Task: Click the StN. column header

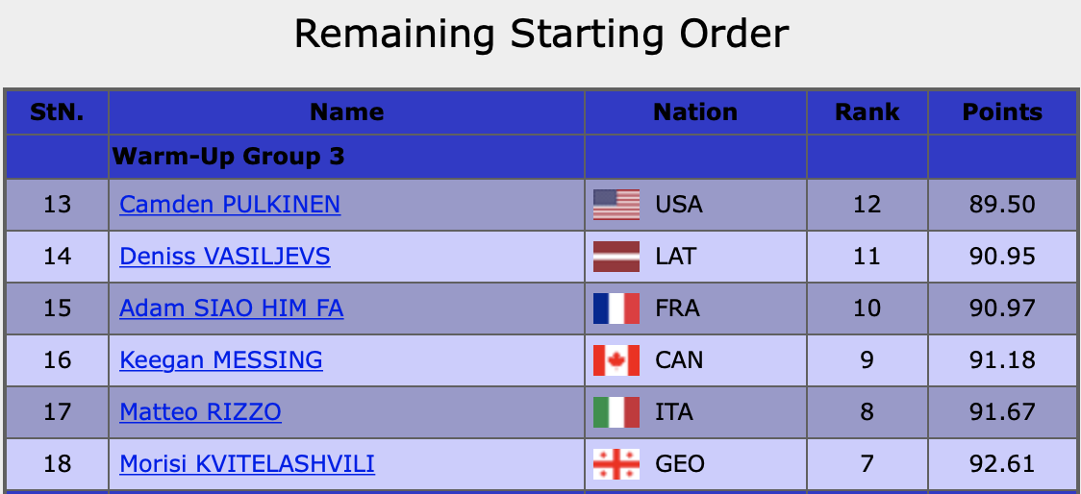Action: tap(57, 112)
